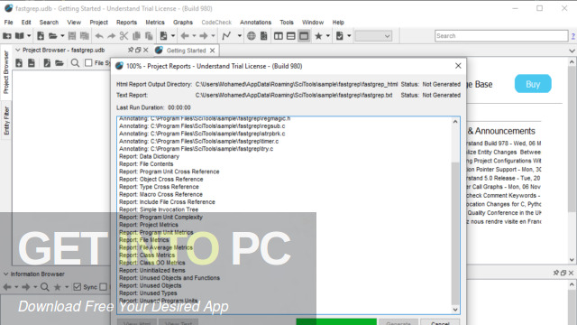Viewport: 577px width, 325px height.
Task: Open the tab list chevron at right edge
Action: point(572,51)
